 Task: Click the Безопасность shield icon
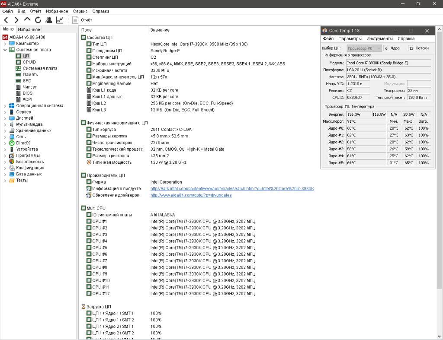12,162
